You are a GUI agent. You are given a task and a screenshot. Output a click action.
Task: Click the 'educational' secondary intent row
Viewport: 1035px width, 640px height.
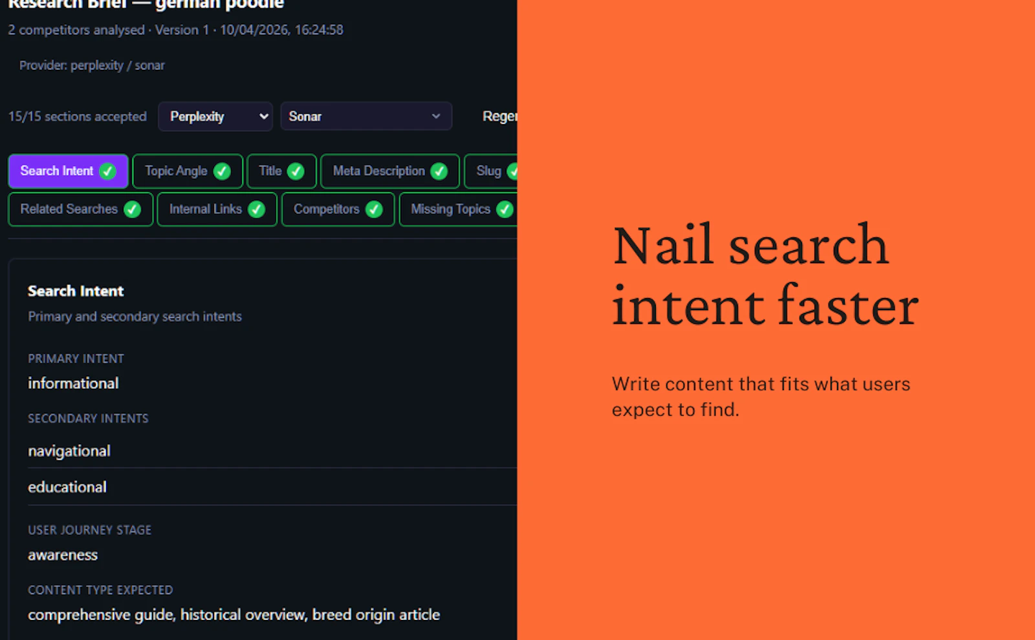coord(272,487)
